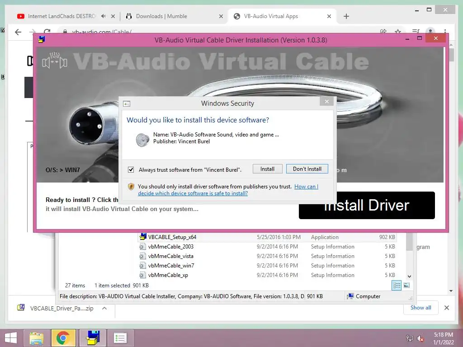The height and width of the screenshot is (347, 463).
Task: Open the Windows Start button
Action: tap(11, 338)
